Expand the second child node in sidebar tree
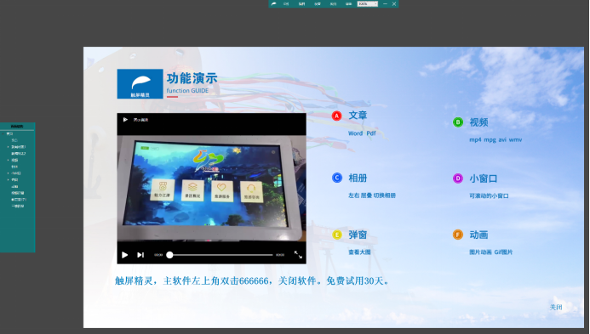590x334 pixels. (9, 147)
